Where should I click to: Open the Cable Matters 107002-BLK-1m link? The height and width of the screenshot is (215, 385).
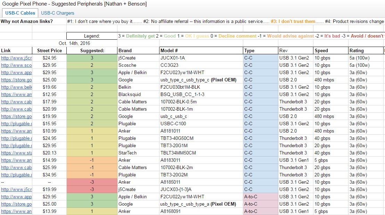[16, 109]
